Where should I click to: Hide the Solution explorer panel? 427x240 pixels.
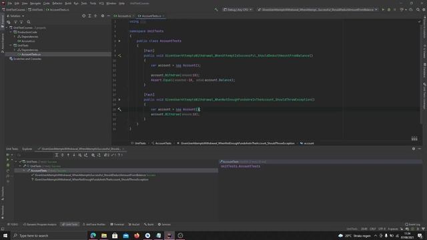pos(108,16)
